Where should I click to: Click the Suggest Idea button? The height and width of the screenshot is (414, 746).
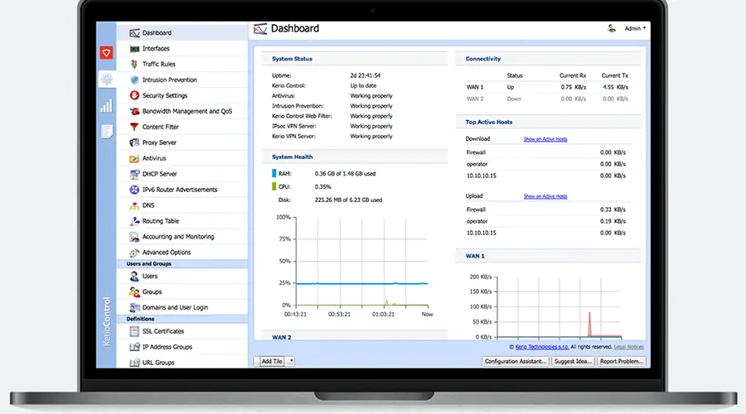tap(574, 361)
